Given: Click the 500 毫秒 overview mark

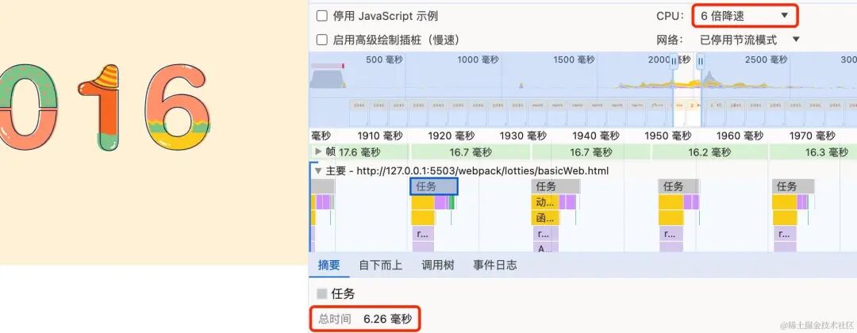Looking at the screenshot, I should coord(384,60).
